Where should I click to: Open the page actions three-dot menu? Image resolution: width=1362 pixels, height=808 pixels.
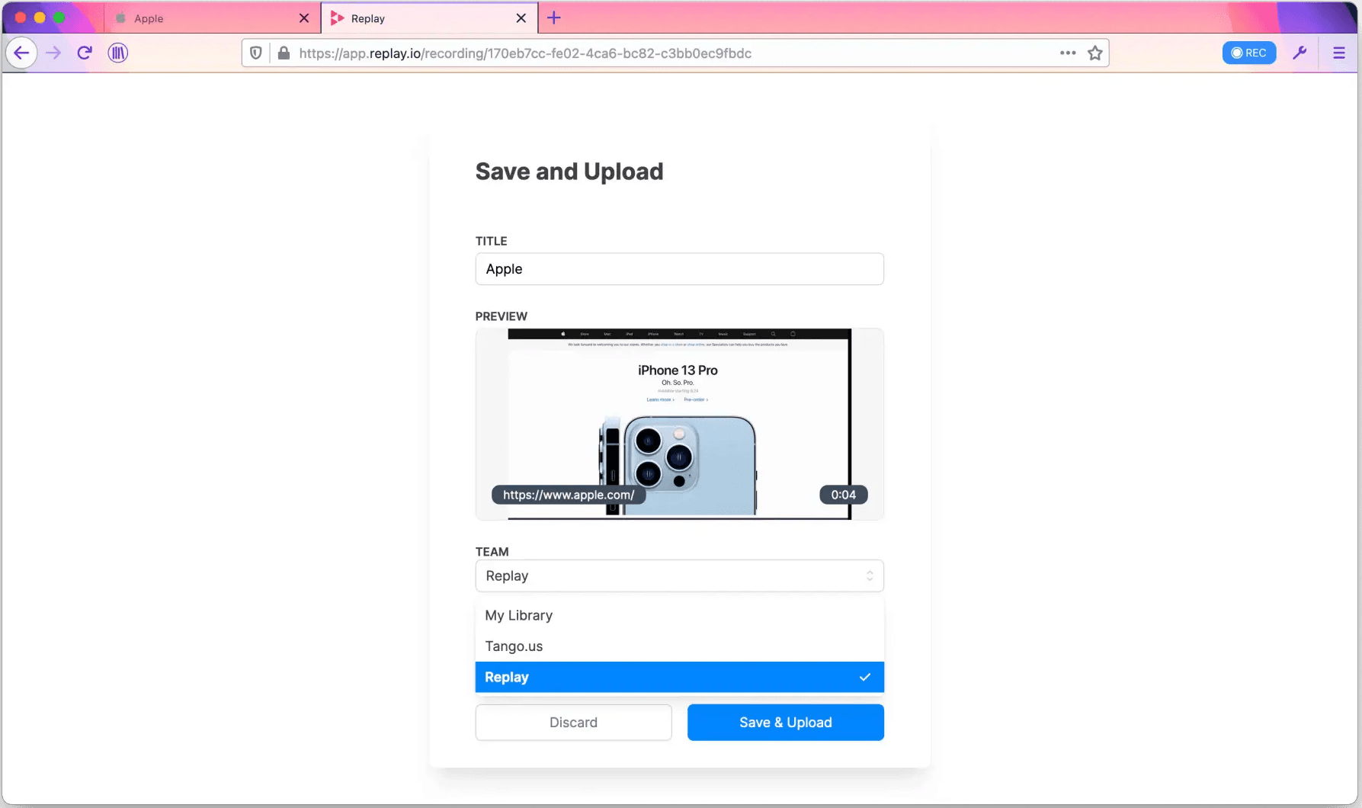(x=1068, y=53)
